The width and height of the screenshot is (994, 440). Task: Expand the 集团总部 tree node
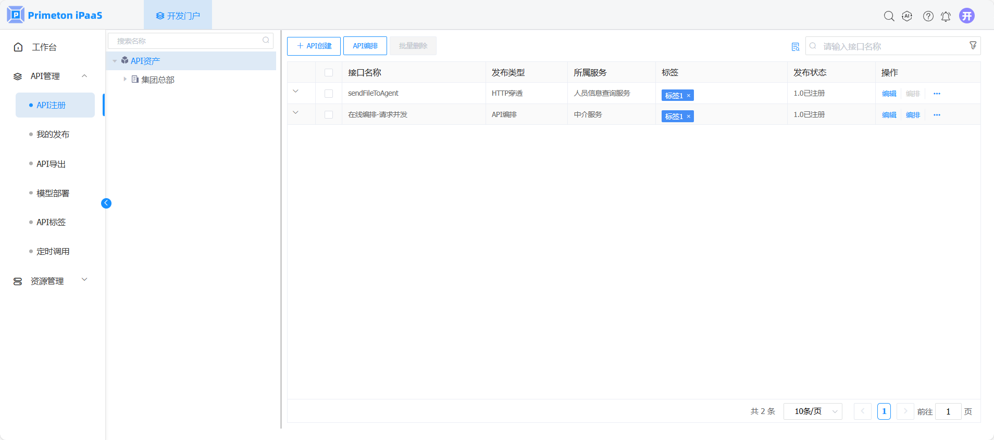tap(125, 79)
